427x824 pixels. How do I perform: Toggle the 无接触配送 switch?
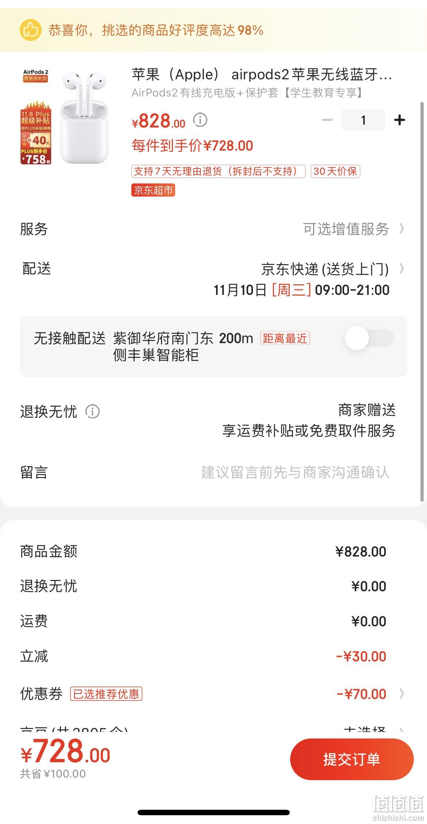click(x=369, y=338)
